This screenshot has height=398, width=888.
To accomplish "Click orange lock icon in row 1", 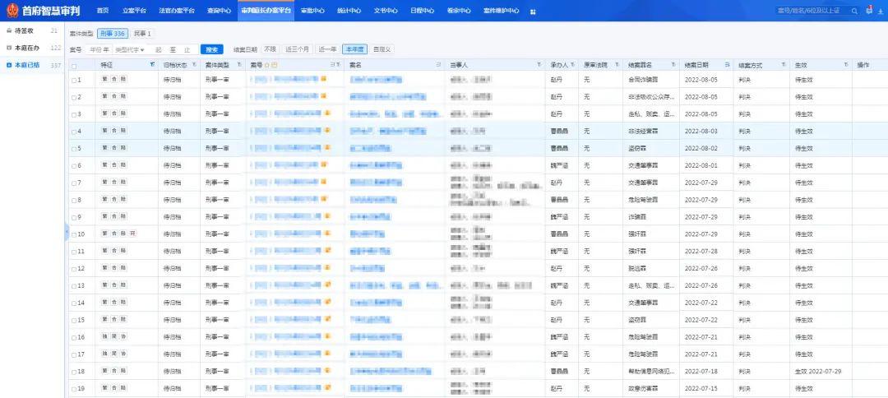I will coord(323,79).
